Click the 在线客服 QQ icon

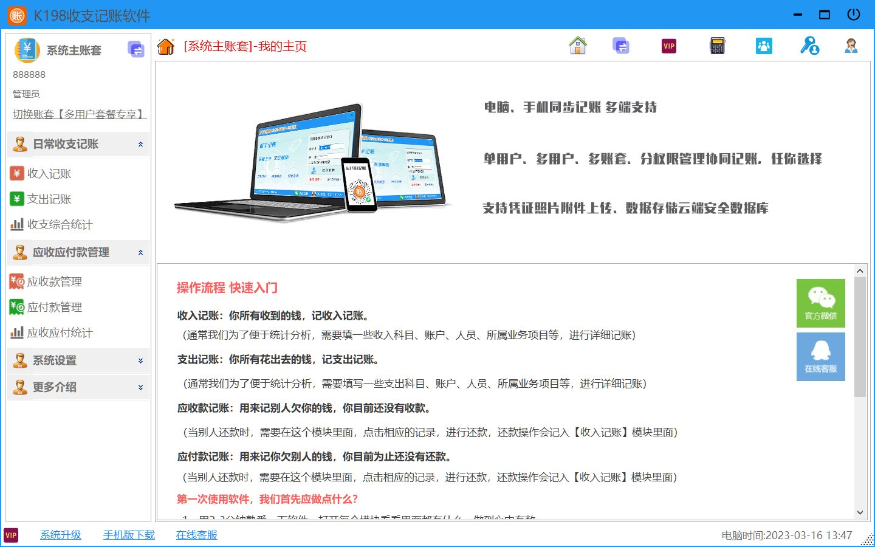pos(820,356)
